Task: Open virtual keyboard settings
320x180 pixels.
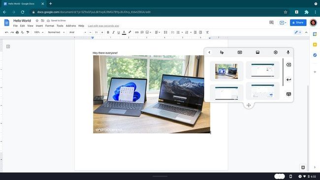Action: pyautogui.click(x=276, y=53)
